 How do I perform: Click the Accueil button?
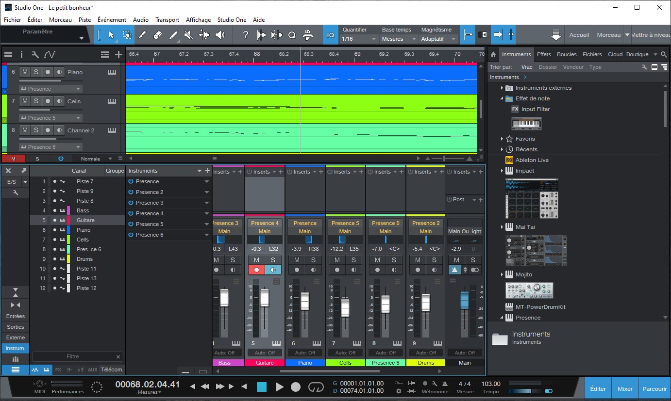[x=579, y=35]
